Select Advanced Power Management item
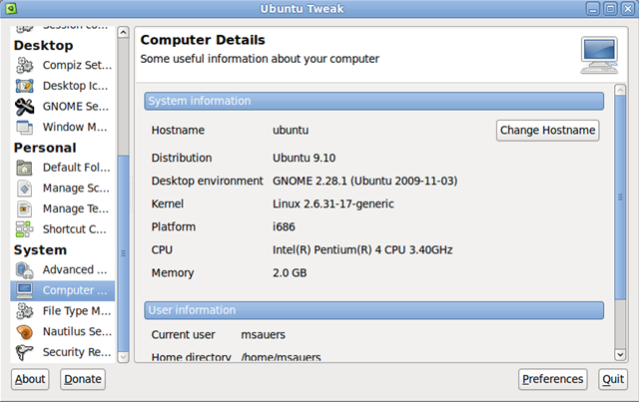 click(63, 269)
